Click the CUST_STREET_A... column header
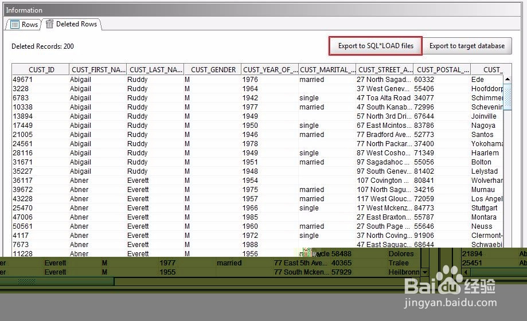This screenshot has width=527, height=321. (x=385, y=69)
